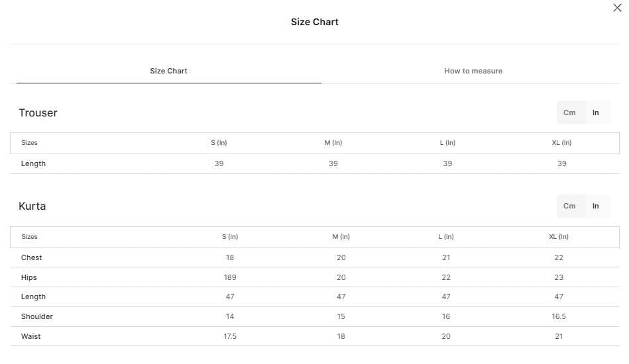Click the Kurta L (In) column header
629x364 pixels.
click(x=446, y=237)
